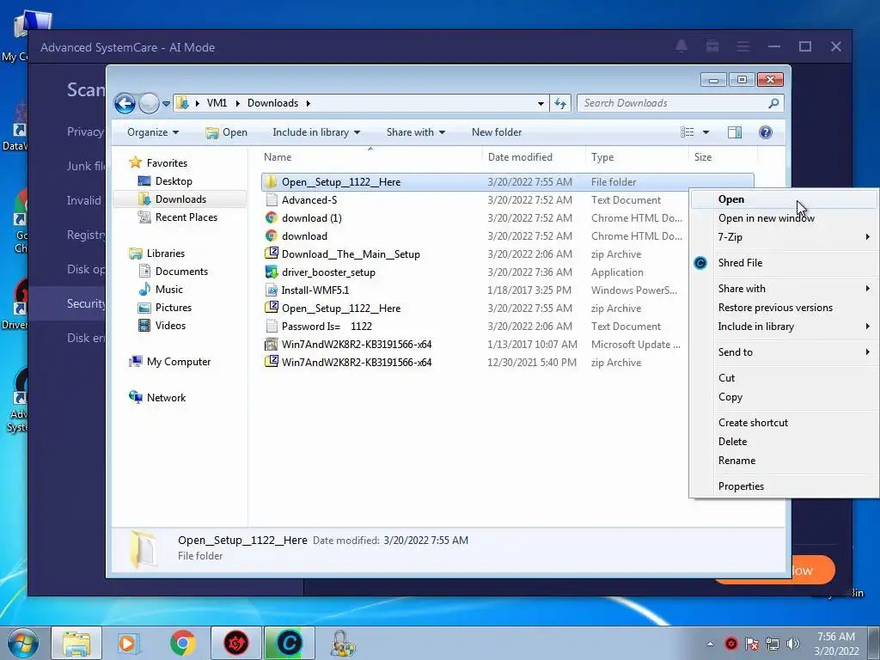Click the New folder button
The width and height of the screenshot is (880, 660).
point(497,132)
